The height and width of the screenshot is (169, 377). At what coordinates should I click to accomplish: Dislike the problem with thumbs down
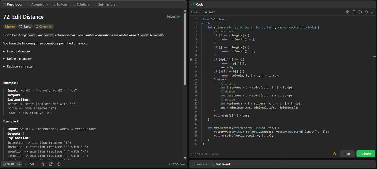19,164
